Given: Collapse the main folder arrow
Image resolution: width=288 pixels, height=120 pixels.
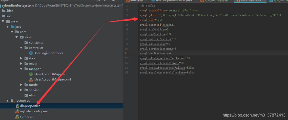Looking at the screenshot, I should pos(3,21).
